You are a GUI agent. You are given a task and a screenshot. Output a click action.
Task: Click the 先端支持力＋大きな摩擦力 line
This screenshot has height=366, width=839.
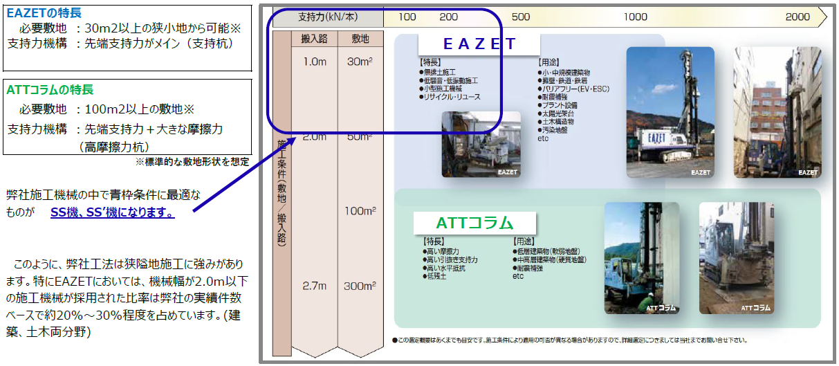tap(115, 129)
